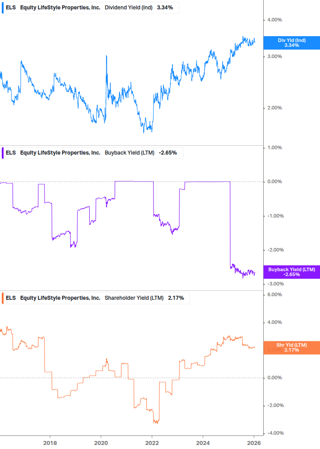
Task: Click the 0.00% label on the shareholder yield axis
Action: (x=274, y=378)
